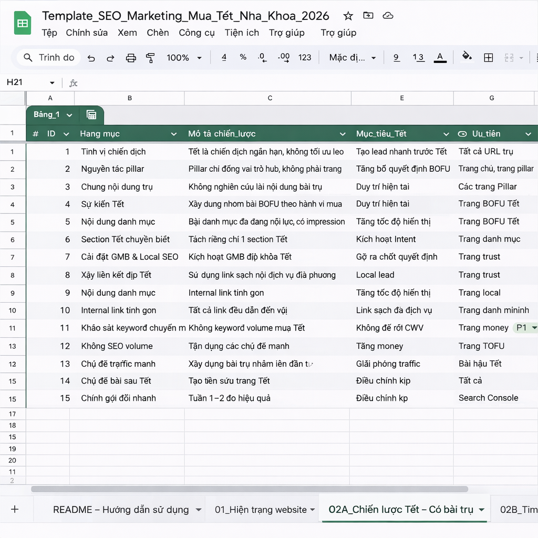Increase decimal places
538x538 pixels.
(283, 57)
